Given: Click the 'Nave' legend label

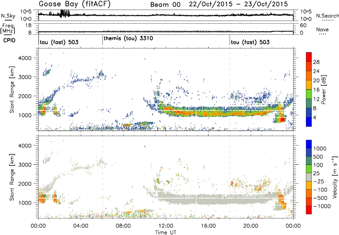Looking at the screenshot, I should tap(322, 29).
